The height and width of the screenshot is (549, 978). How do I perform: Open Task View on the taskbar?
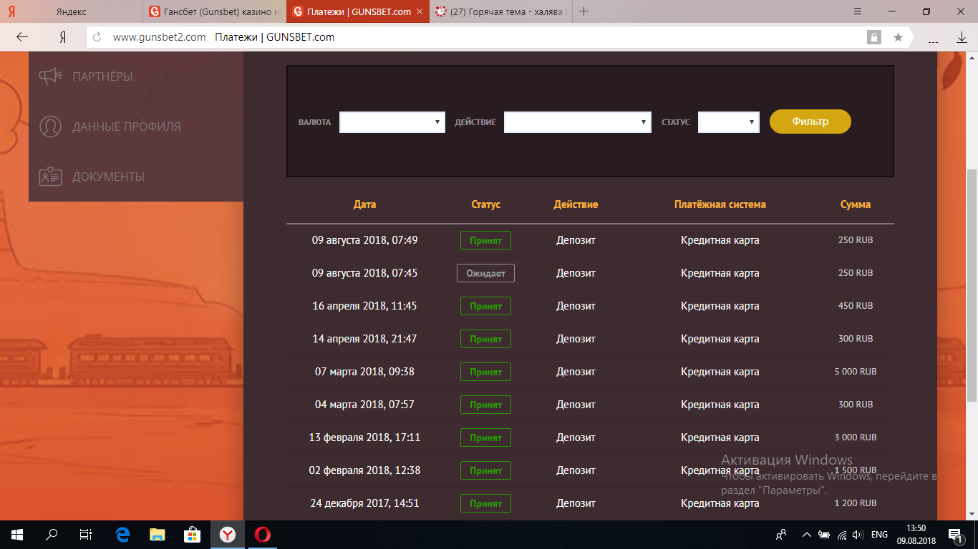pos(86,534)
